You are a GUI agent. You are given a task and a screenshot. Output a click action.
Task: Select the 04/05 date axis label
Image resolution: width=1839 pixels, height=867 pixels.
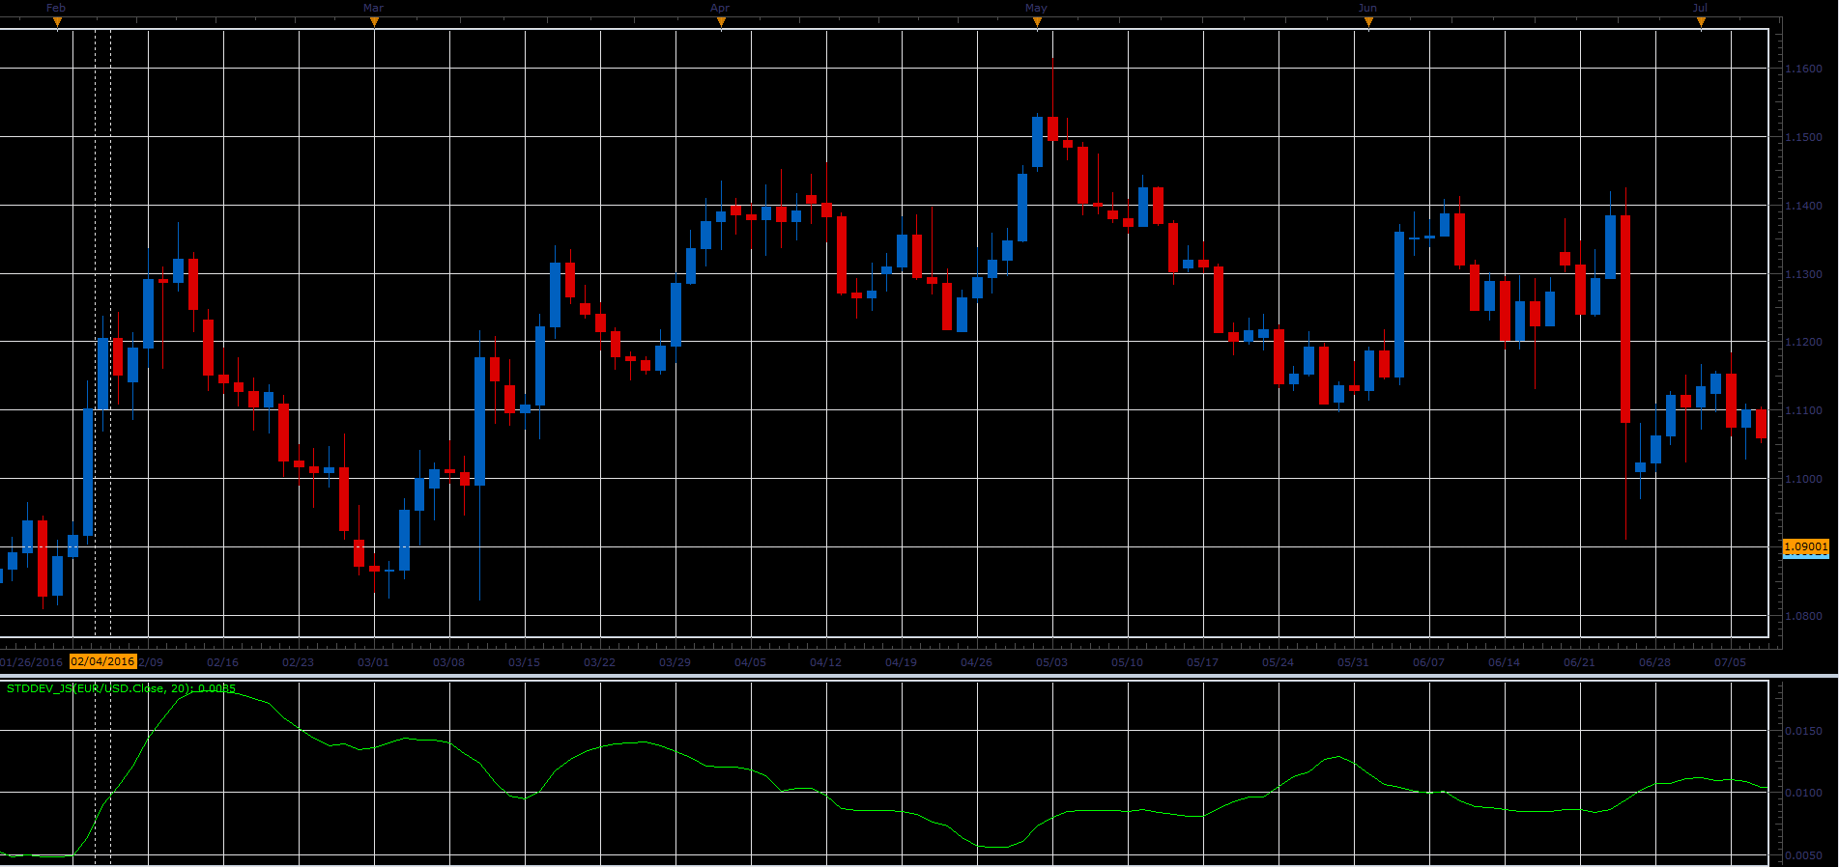[x=750, y=662]
